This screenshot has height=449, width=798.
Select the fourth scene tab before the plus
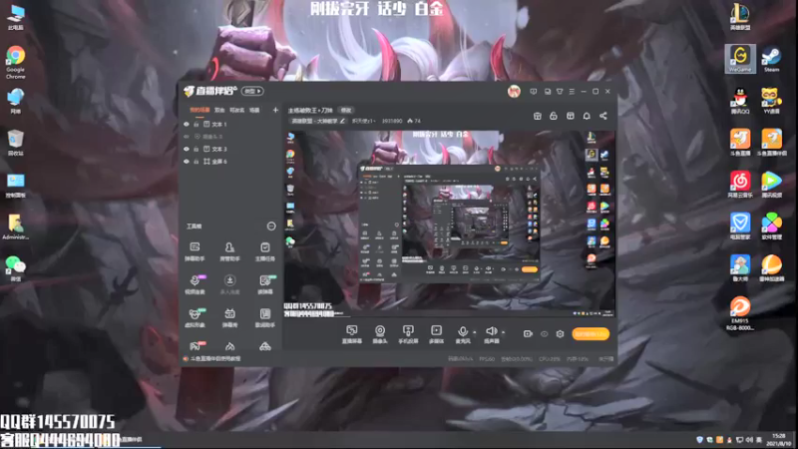click(254, 110)
